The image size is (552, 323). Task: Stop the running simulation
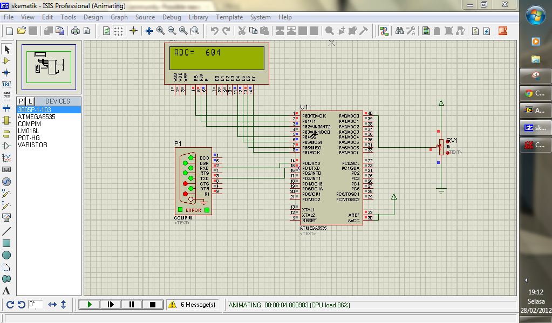point(153,305)
